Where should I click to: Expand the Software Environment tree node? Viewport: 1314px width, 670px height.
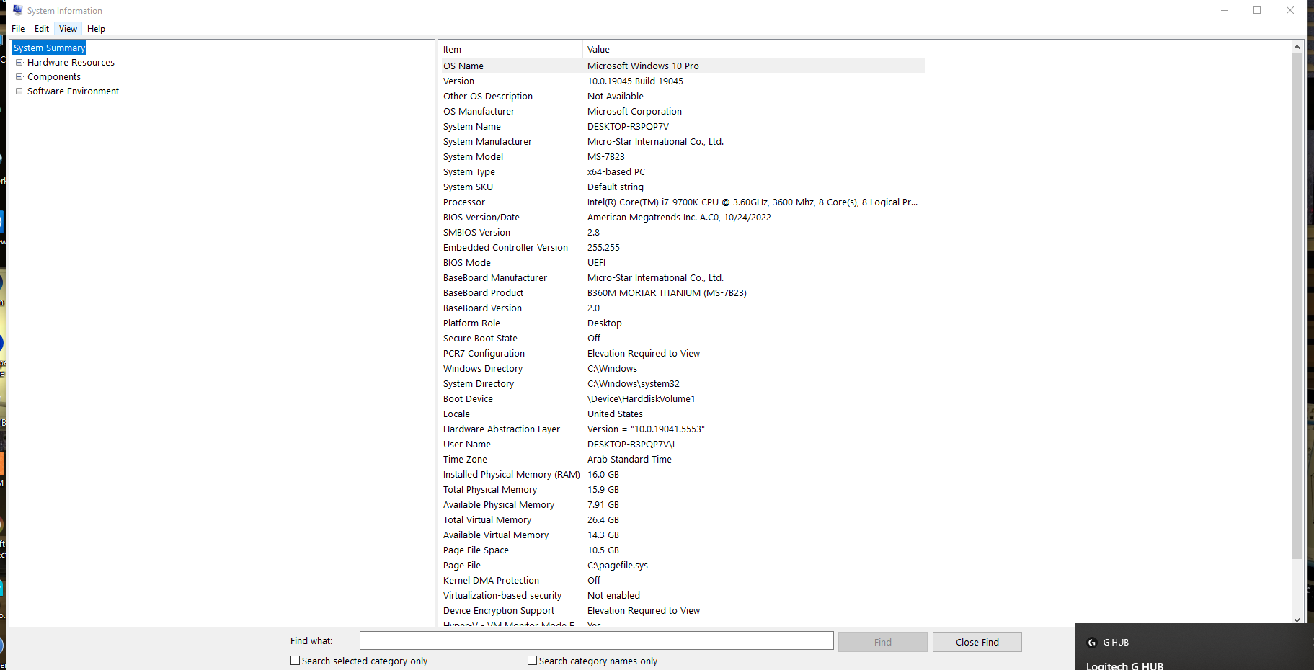pyautogui.click(x=19, y=91)
